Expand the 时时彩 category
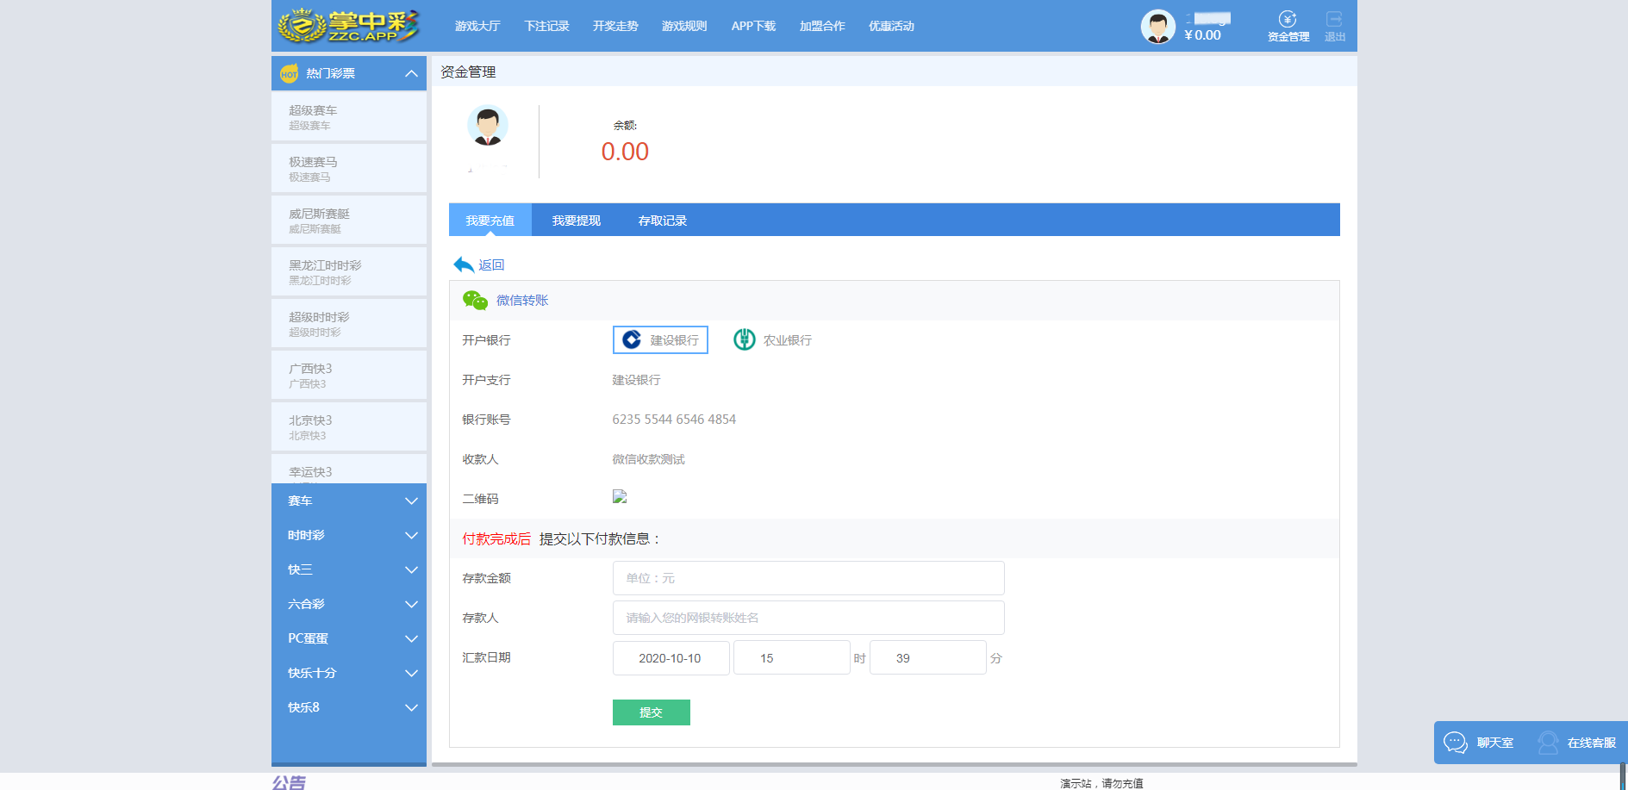 [349, 535]
